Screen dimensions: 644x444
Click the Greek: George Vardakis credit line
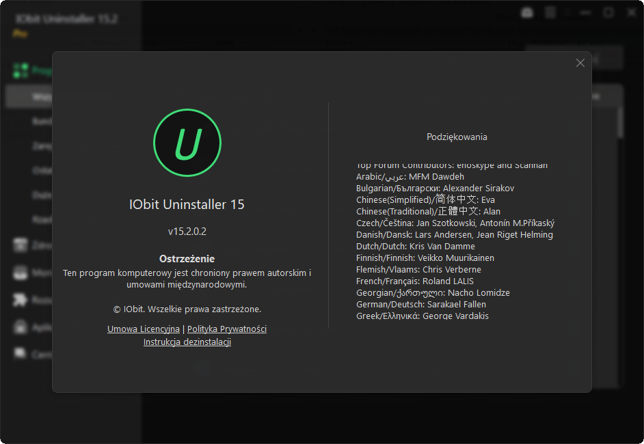(x=422, y=316)
